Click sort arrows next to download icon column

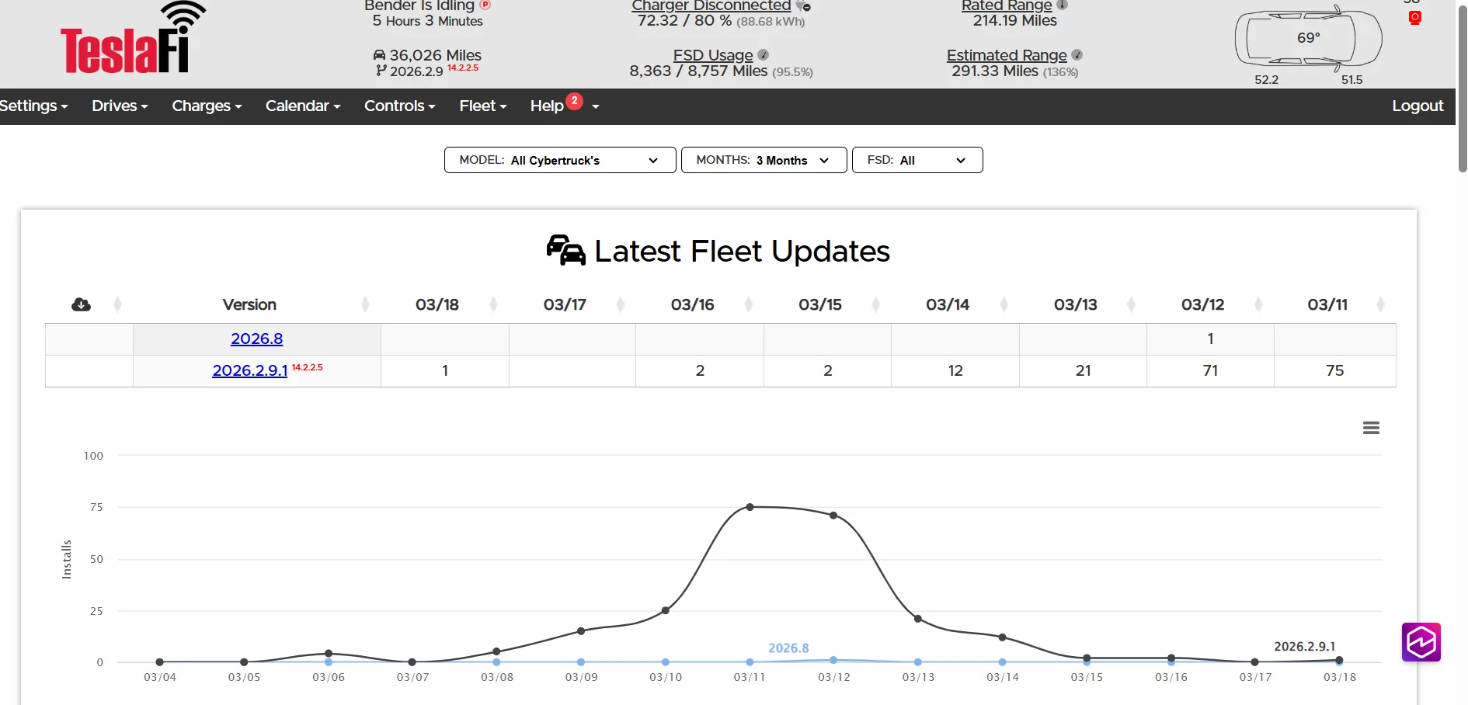pyautogui.click(x=117, y=304)
